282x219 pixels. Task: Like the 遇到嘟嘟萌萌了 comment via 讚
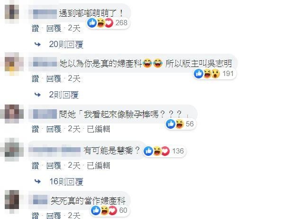(35, 29)
